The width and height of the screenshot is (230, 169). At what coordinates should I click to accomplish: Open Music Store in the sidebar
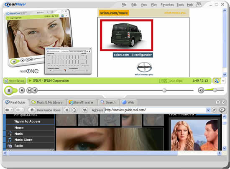[23, 140]
